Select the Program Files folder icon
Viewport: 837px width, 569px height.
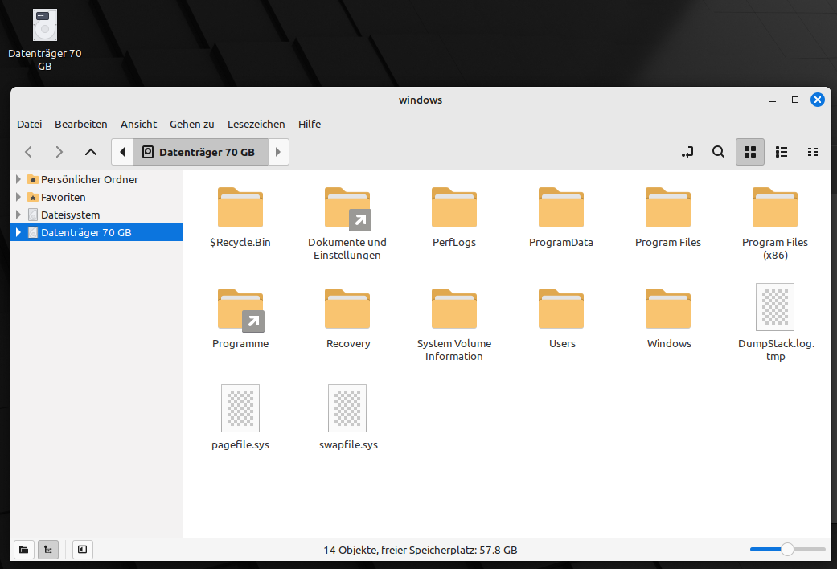668,207
